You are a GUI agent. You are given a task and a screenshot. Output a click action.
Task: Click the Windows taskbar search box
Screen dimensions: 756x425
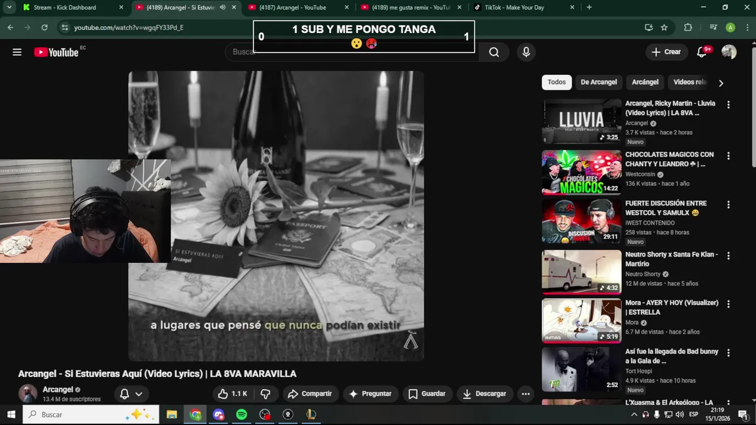point(91,414)
